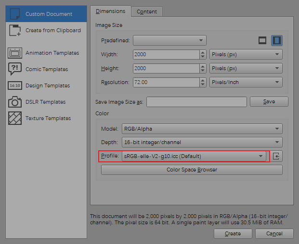Open Design Templates label entry
Viewport: 299px width, 244px height.
[48, 85]
